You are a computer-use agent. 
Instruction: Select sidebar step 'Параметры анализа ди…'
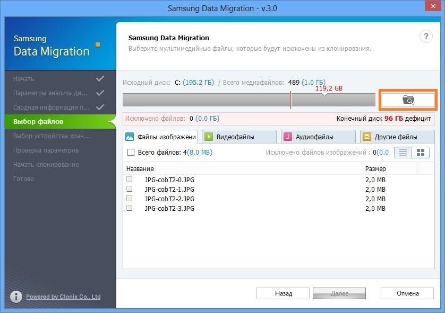50,93
